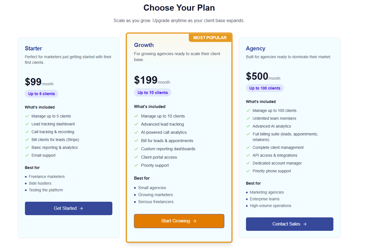Screen dimensions: 367x249
Task: Click the green checkmark beside Lead tracking dashboard
Action: [x=27, y=124]
